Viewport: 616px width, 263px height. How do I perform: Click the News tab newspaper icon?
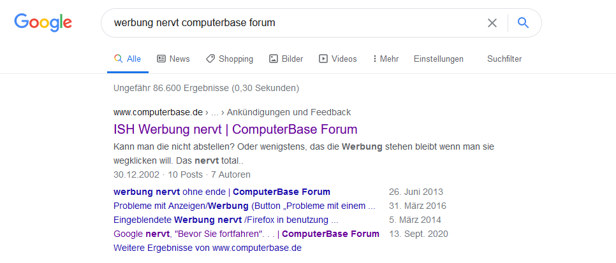point(161,59)
